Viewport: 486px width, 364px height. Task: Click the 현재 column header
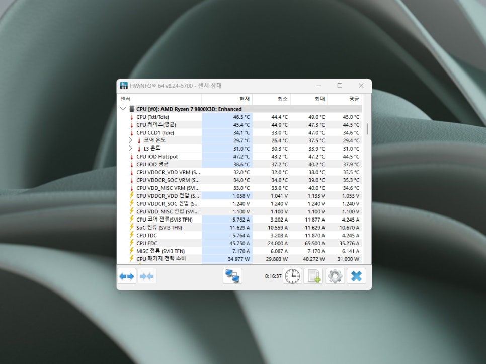tap(227, 99)
